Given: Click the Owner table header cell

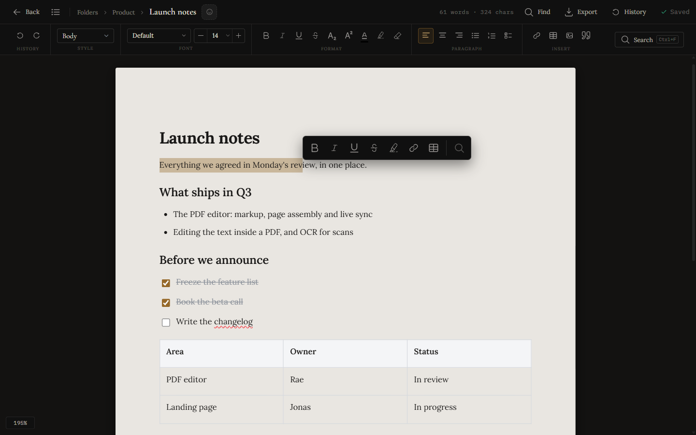Looking at the screenshot, I should [345, 353].
